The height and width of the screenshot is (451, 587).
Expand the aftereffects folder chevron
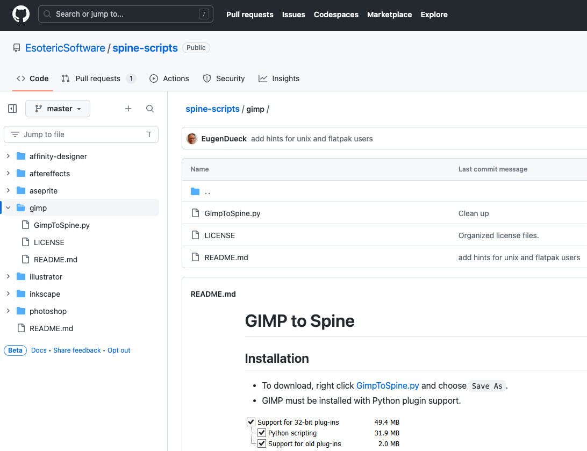pos(8,173)
